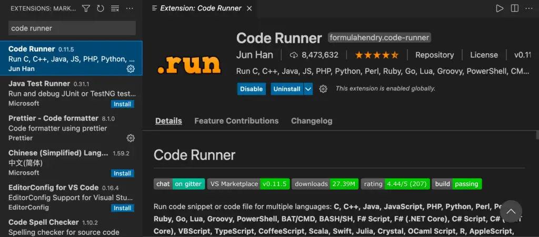Disable the Code Runner extension
The width and height of the screenshot is (539, 237).
pyautogui.click(x=251, y=89)
